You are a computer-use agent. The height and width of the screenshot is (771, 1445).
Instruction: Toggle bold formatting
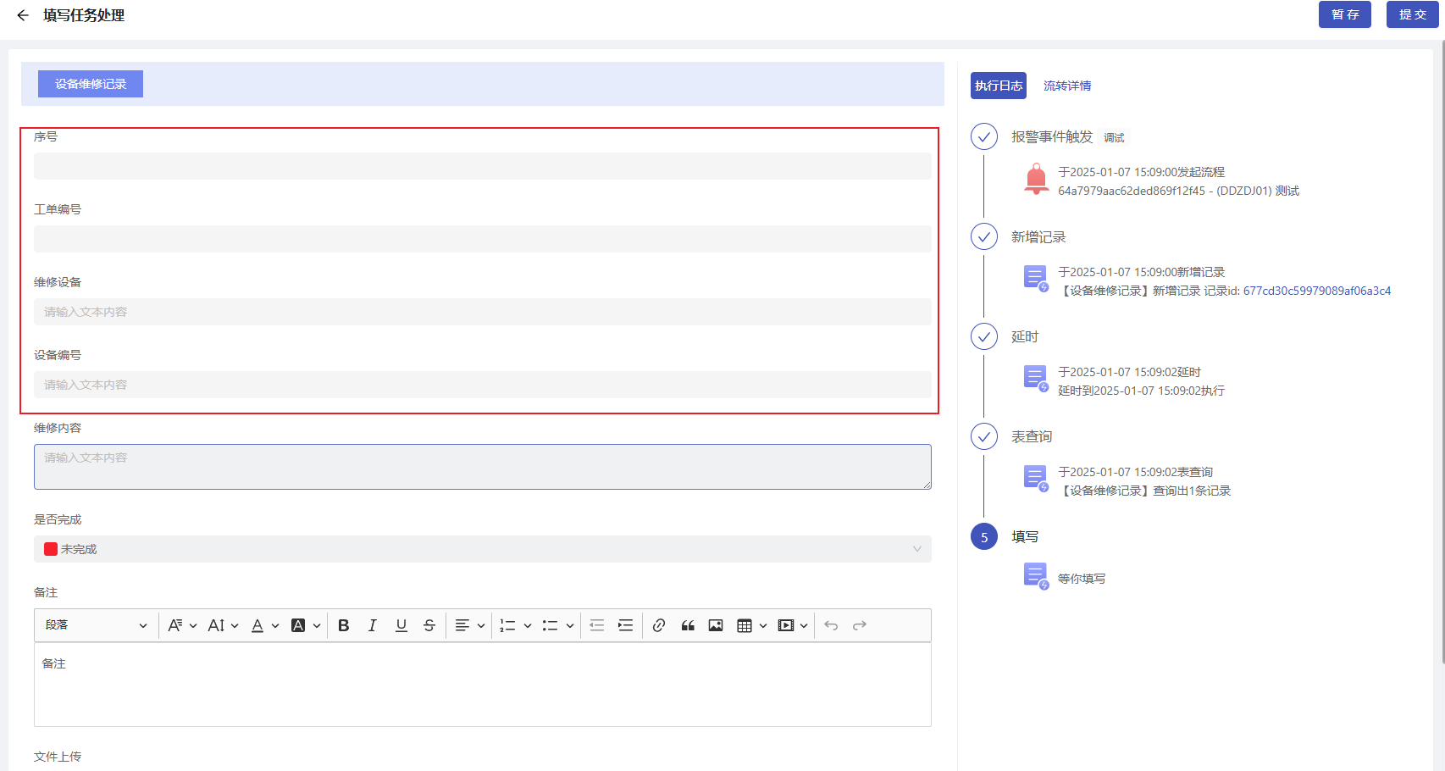(x=344, y=625)
